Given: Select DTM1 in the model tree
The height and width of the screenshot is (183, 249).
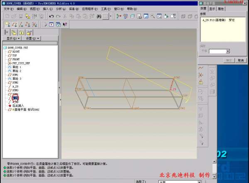Looking at the screenshot, I should click(x=15, y=75).
